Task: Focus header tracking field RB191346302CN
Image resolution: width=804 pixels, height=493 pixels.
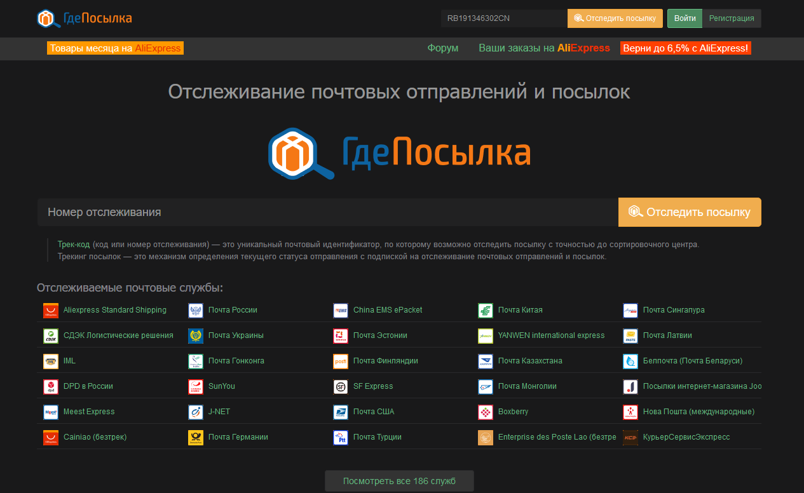Action: [504, 18]
